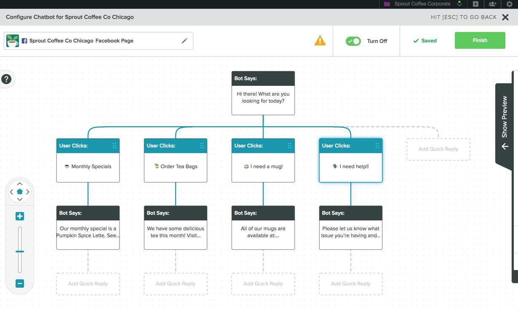Click the Finish button
518x310 pixels.
pyautogui.click(x=480, y=40)
